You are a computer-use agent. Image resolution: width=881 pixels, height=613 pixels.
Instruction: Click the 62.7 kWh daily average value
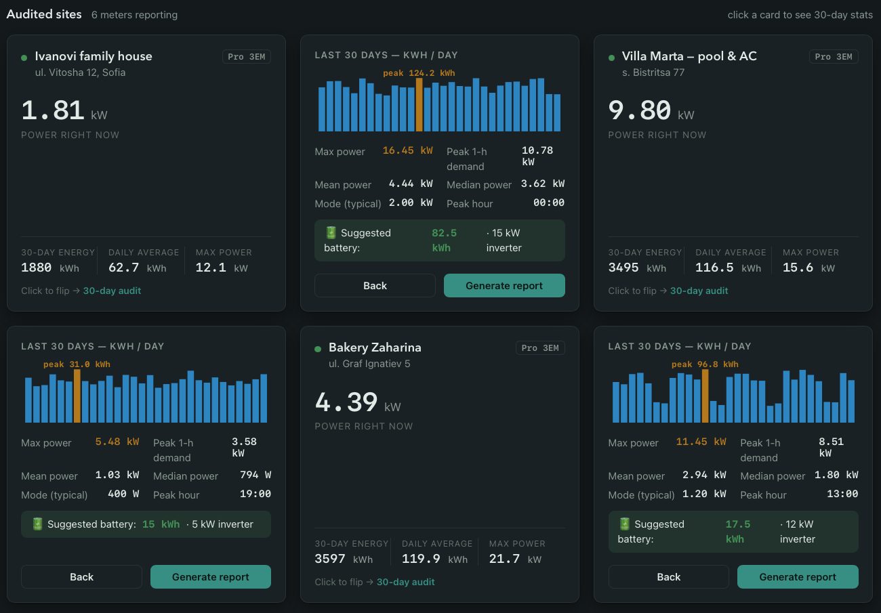pos(138,268)
